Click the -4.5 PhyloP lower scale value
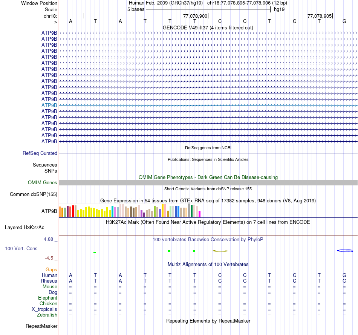The image size is (358, 335). pos(49,258)
